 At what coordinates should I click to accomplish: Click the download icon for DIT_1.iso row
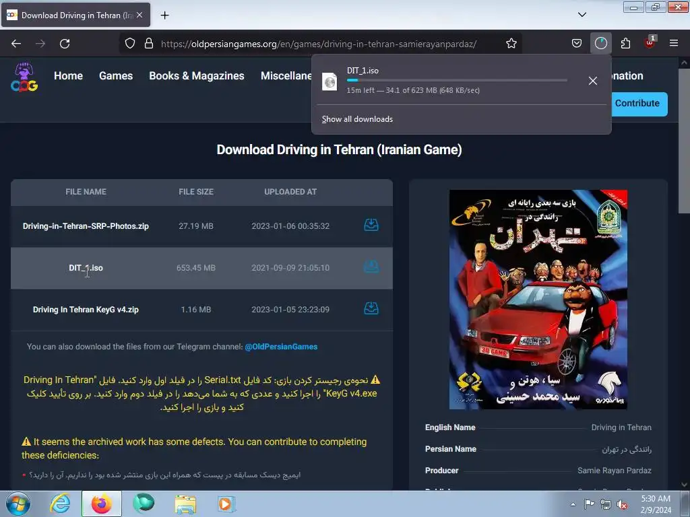371,267
